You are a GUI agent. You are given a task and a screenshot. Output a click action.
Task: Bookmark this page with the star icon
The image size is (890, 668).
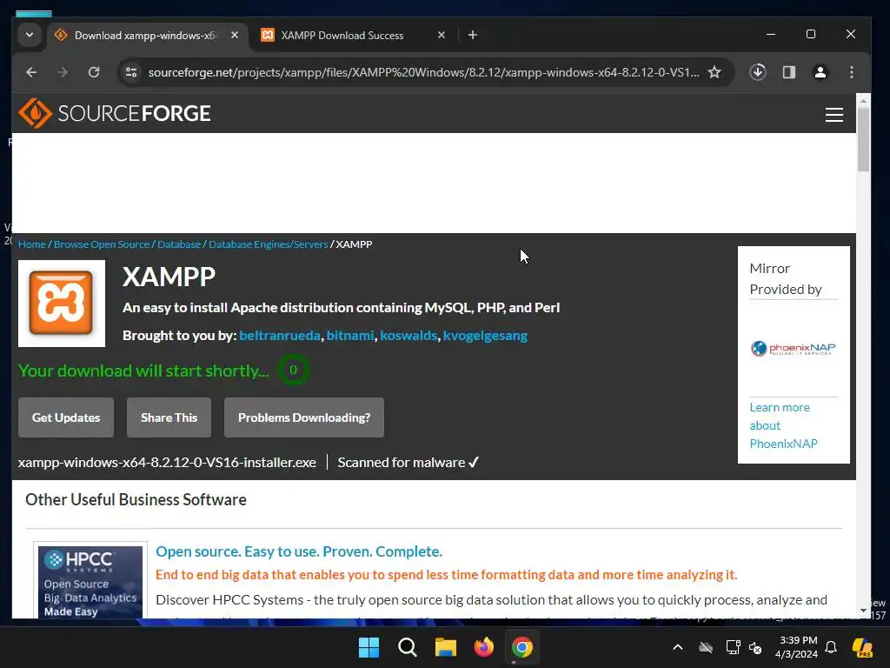pos(714,72)
